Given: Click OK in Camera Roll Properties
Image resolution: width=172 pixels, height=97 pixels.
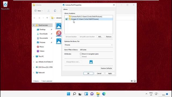Looking at the screenshot, I should coord(88,73).
